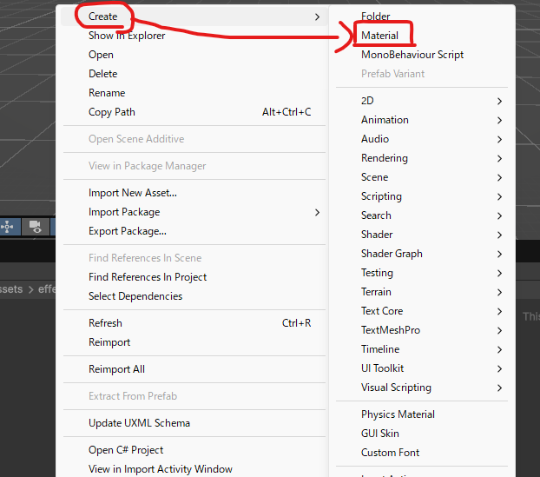Click Show in Explorer
The image size is (540, 477).
[127, 36]
